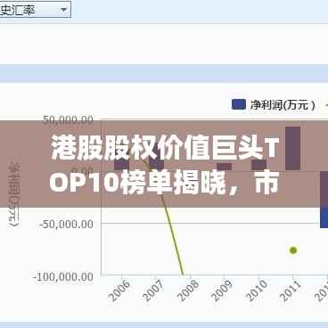Click the 2008 x-axis label
The image size is (328, 328).
tap(187, 291)
